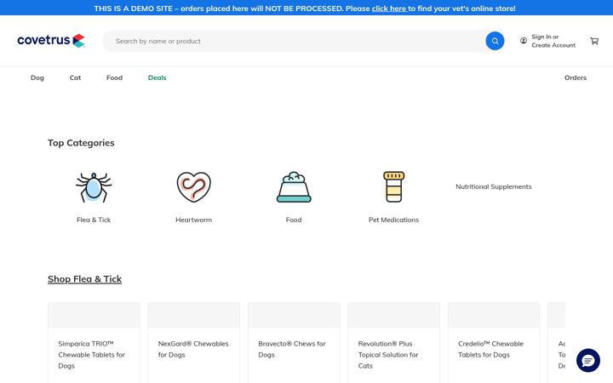Open the Dog menu

pos(37,77)
